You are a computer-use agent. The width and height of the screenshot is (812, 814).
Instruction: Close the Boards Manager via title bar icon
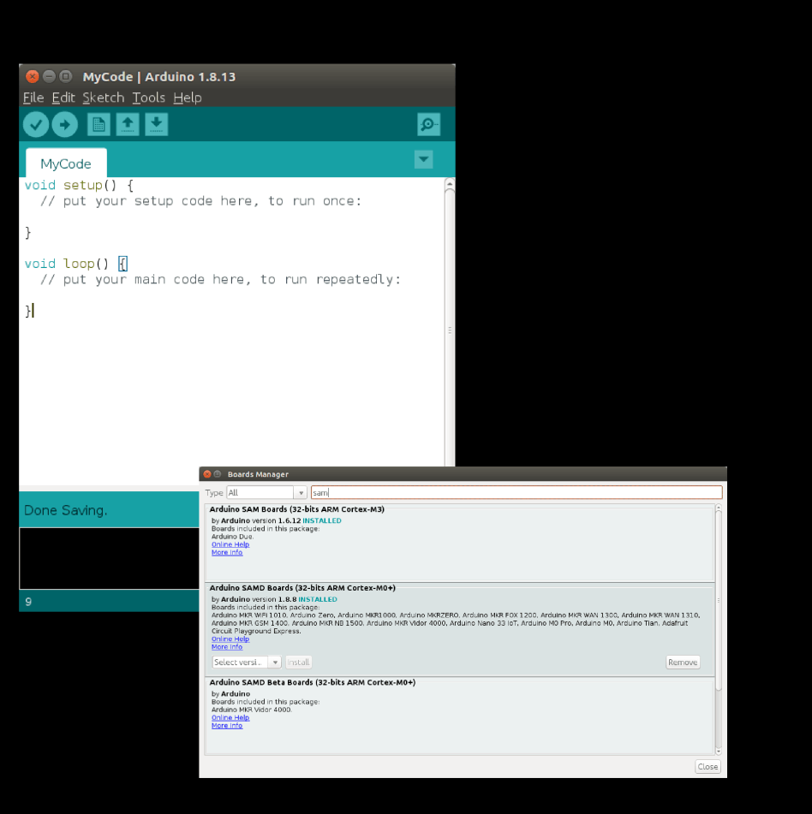pos(207,474)
